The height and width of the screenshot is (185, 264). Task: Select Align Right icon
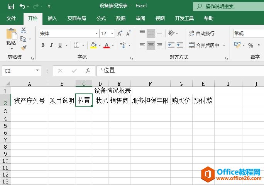click(x=159, y=45)
